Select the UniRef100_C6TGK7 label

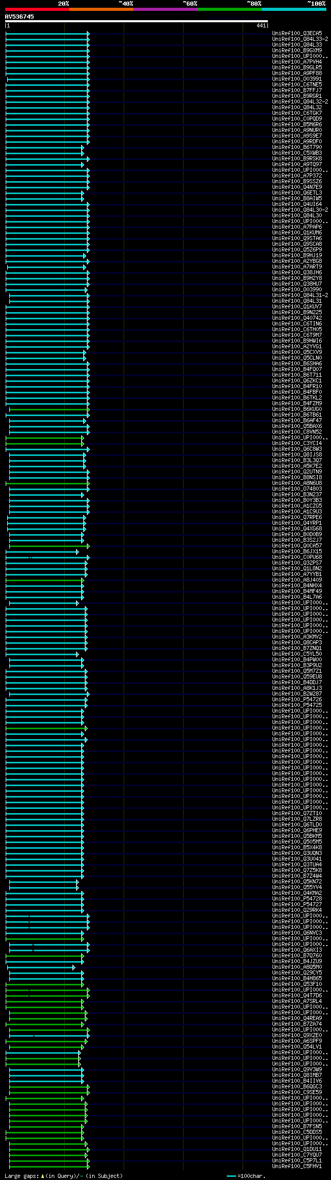click(x=297, y=113)
